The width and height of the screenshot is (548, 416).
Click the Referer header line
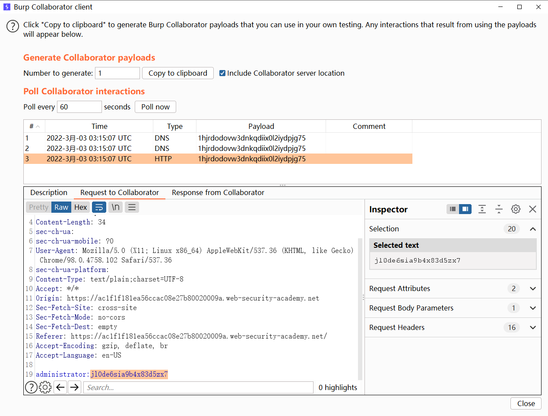[181, 336]
